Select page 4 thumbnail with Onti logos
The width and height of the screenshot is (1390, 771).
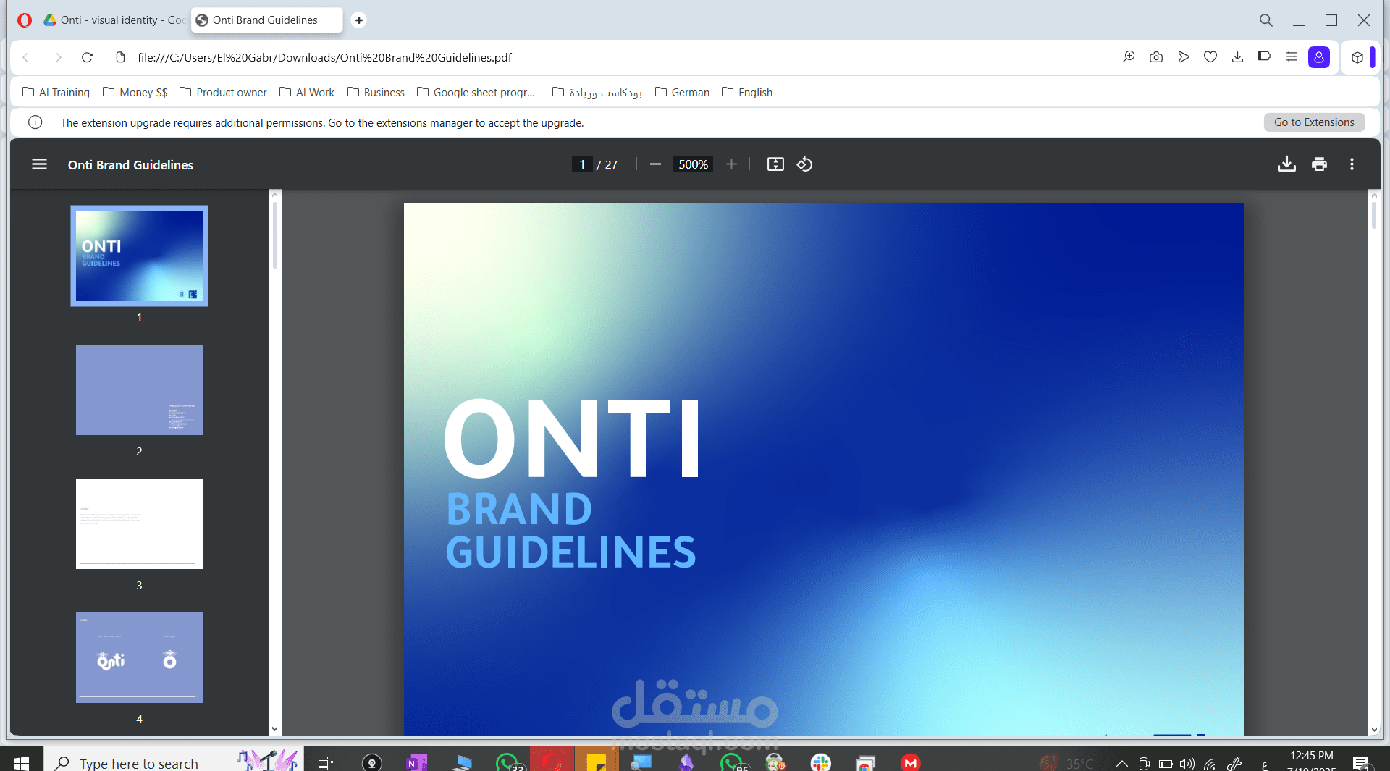click(139, 657)
